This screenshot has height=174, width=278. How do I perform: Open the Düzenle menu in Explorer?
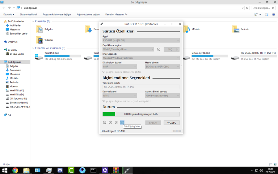pos(9,15)
